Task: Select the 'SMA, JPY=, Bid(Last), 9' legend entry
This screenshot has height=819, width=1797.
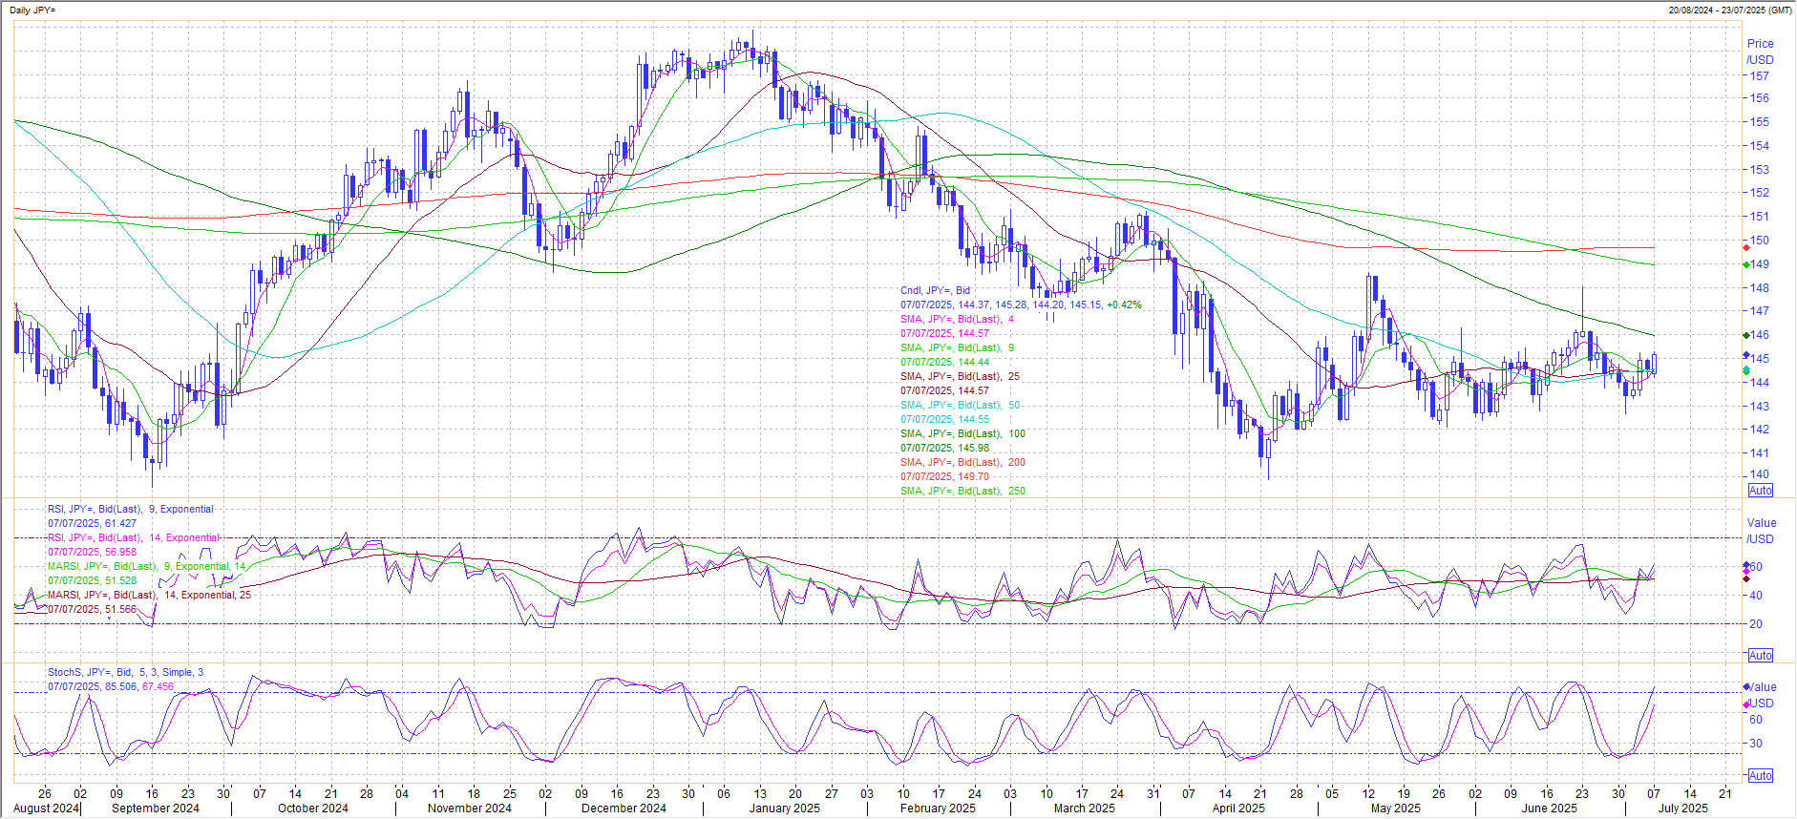Action: click(x=957, y=347)
